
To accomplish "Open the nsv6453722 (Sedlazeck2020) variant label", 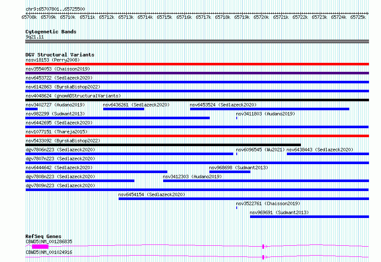I will [x=59, y=78].
